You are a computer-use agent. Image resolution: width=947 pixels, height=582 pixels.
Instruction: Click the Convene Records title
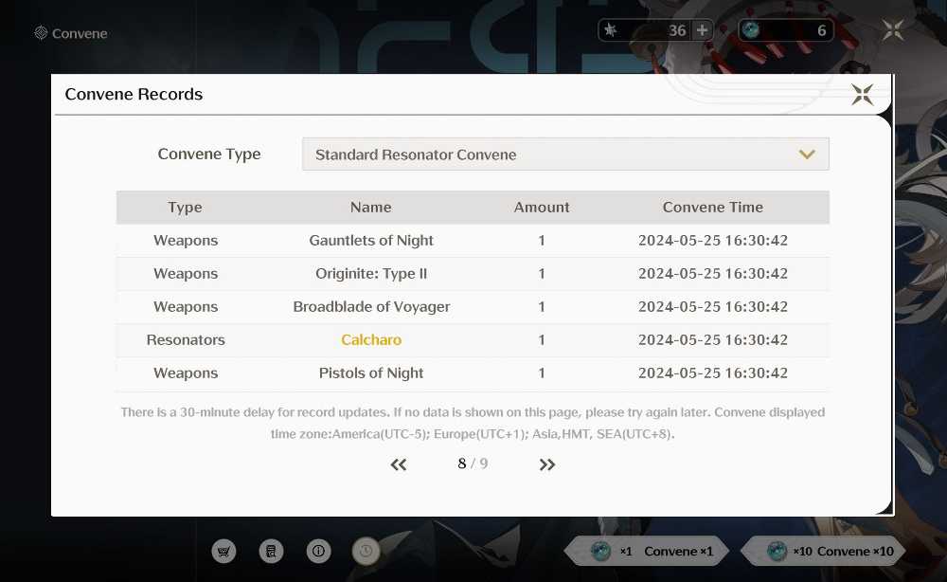[134, 94]
